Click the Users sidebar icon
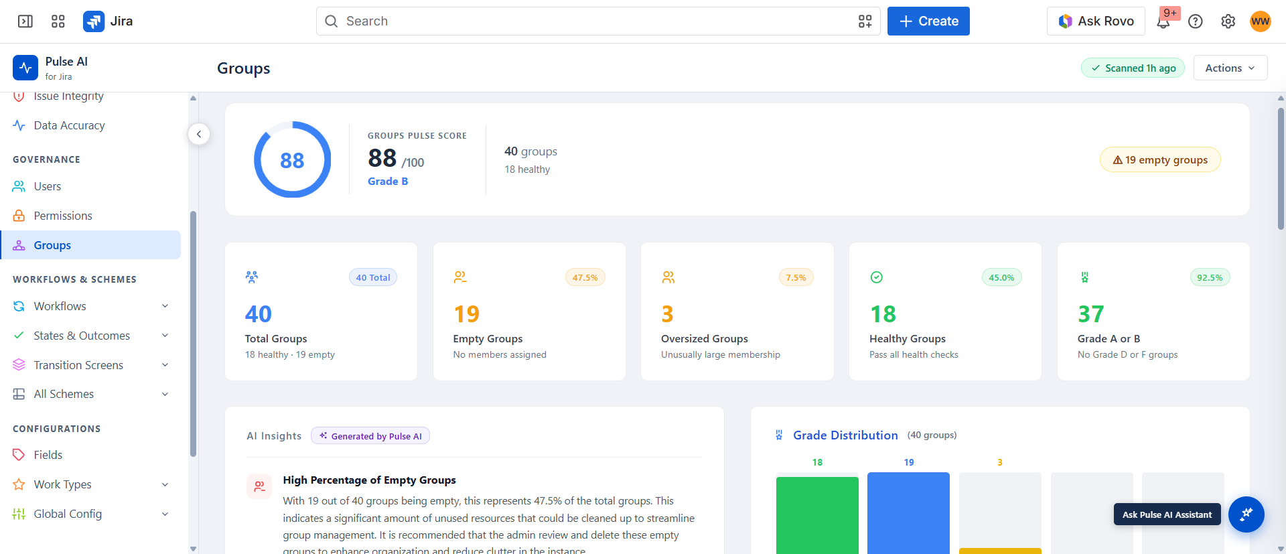This screenshot has width=1286, height=554. pyautogui.click(x=19, y=186)
